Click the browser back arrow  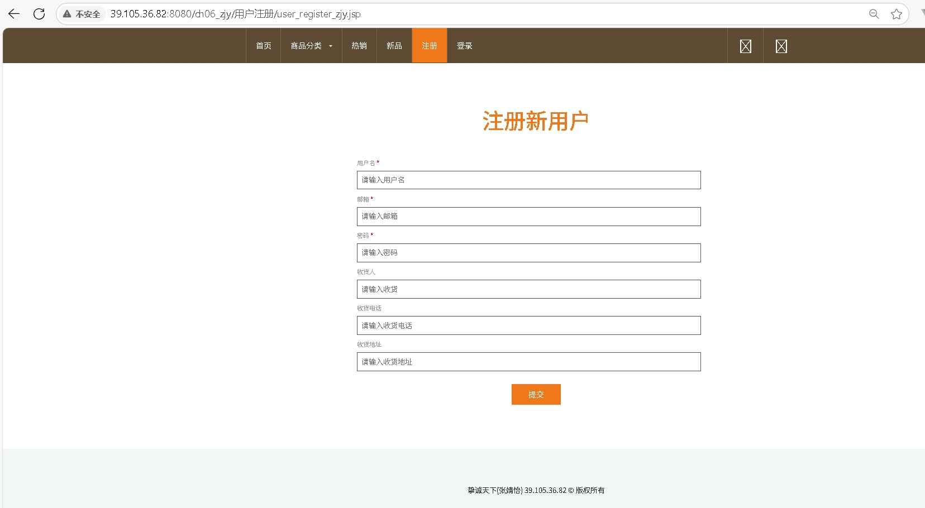(x=14, y=14)
